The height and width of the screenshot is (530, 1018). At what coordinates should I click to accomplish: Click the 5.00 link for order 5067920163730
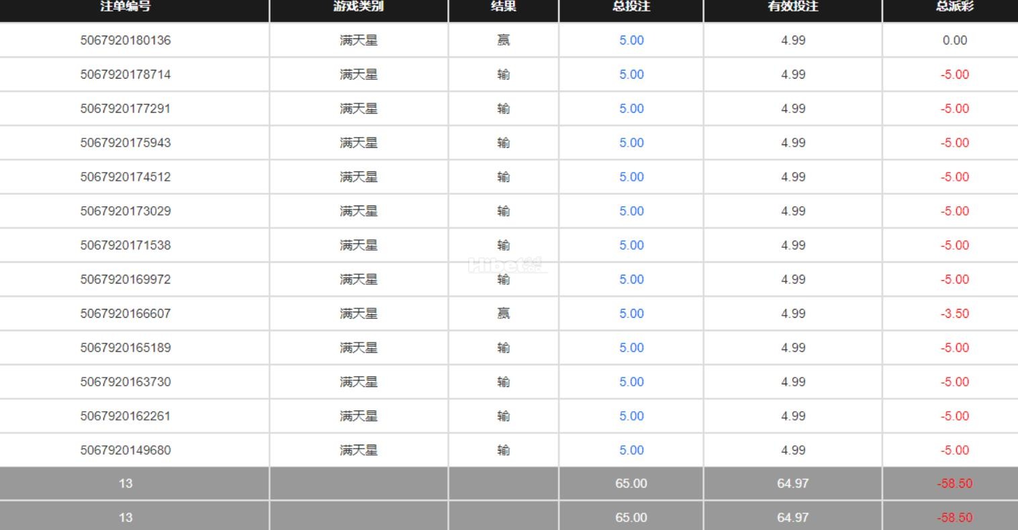pyautogui.click(x=631, y=382)
